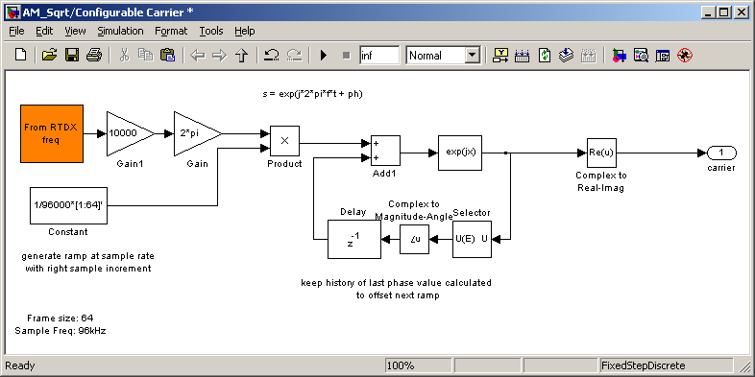Screen dimensions: 755x377
Task: Launch the debugger bug icon
Action: tap(685, 56)
